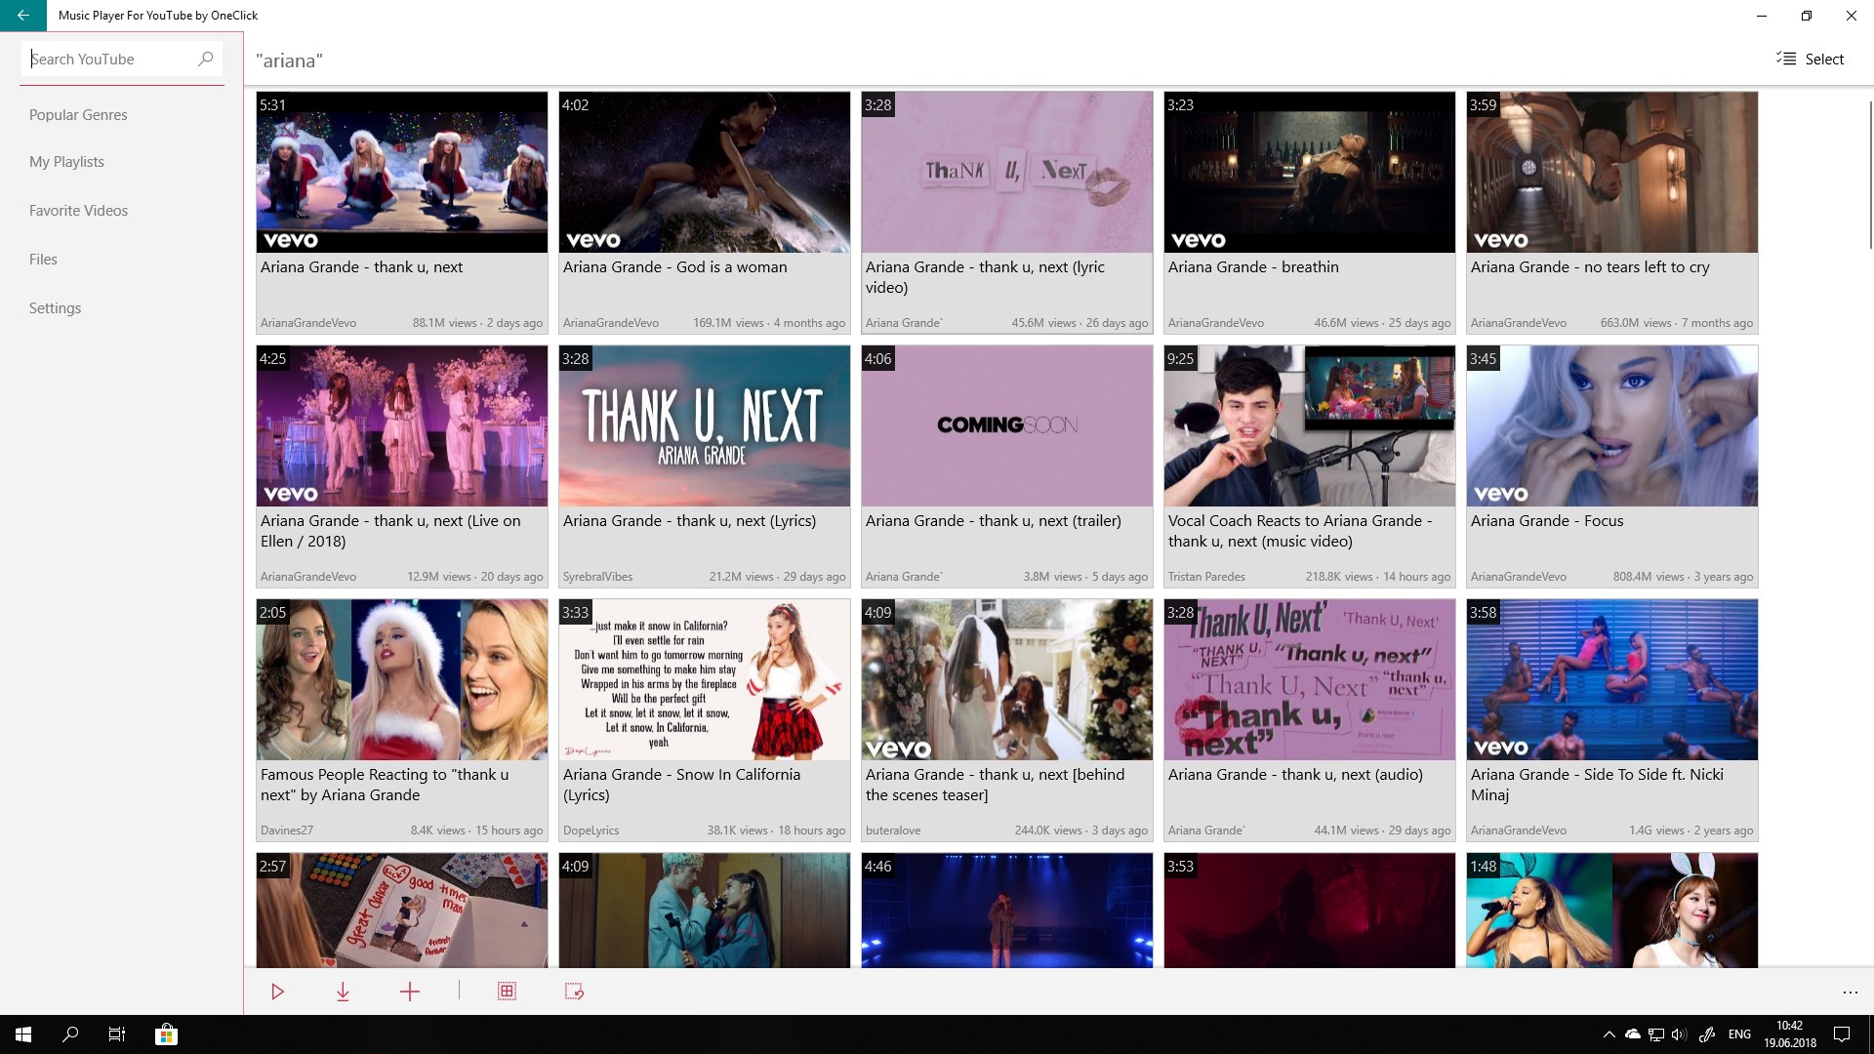Click channel name 'buteralove'
The width and height of the screenshot is (1874, 1054).
coord(892,831)
